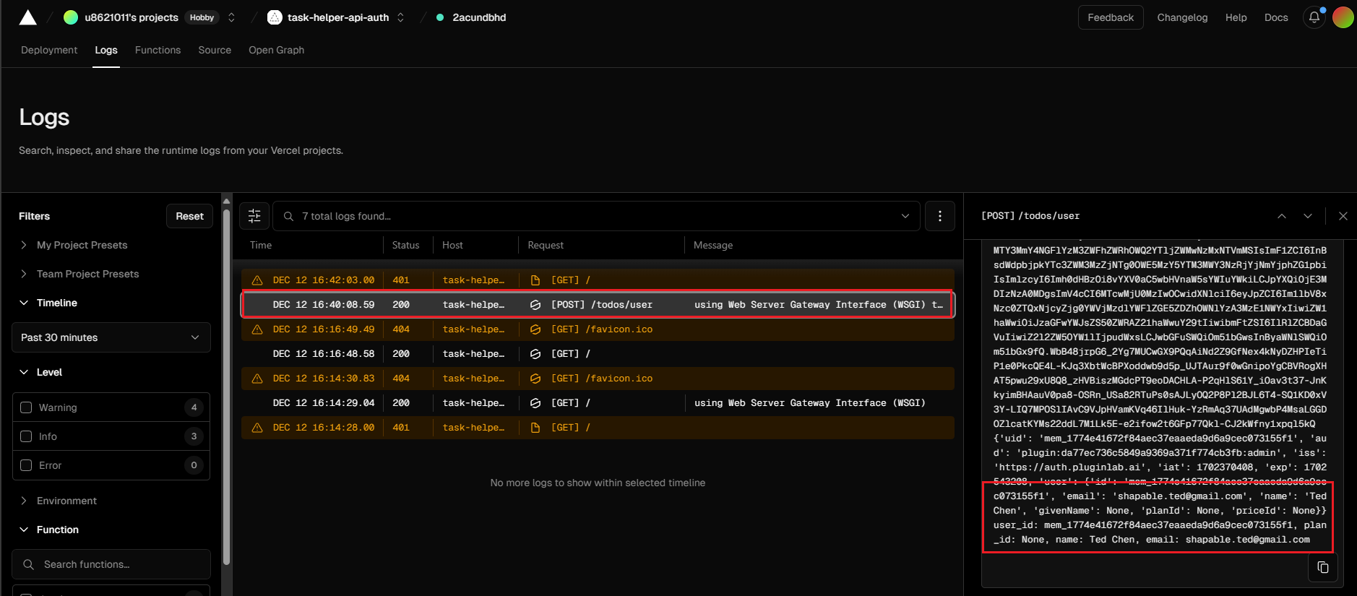This screenshot has width=1357, height=596.
Task: Click the Status column header
Action: coord(405,245)
